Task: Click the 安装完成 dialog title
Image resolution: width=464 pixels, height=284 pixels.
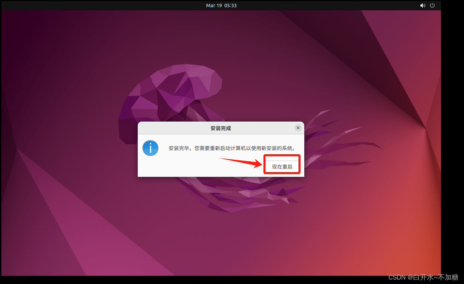Action: coord(220,128)
